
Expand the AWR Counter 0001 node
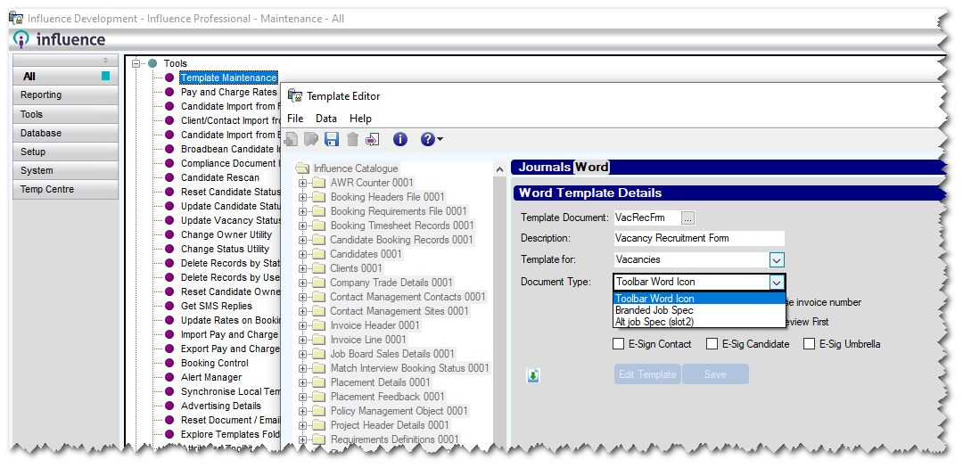click(x=303, y=183)
